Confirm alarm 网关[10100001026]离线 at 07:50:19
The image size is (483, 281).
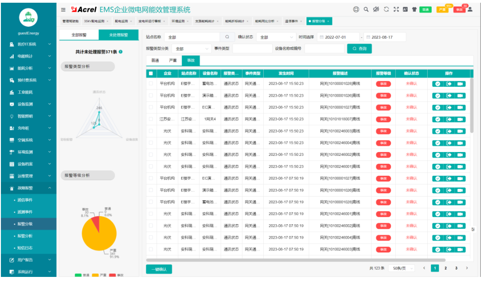[x=438, y=190]
